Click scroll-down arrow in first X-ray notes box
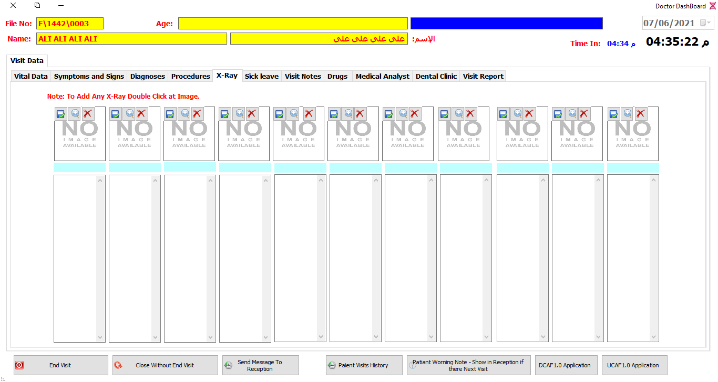Screen dimensions: 718x382 click(100, 337)
